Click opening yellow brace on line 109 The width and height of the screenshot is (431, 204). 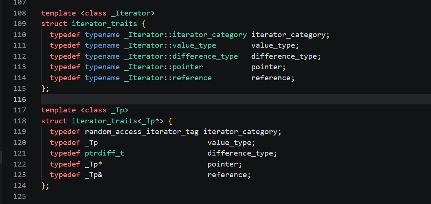(144, 24)
